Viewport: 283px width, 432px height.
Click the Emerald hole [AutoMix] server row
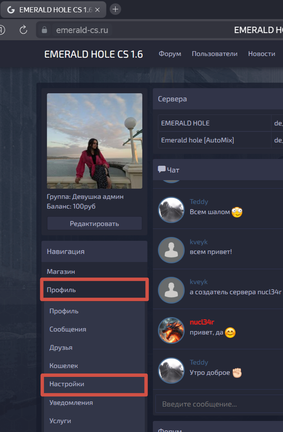click(220, 140)
